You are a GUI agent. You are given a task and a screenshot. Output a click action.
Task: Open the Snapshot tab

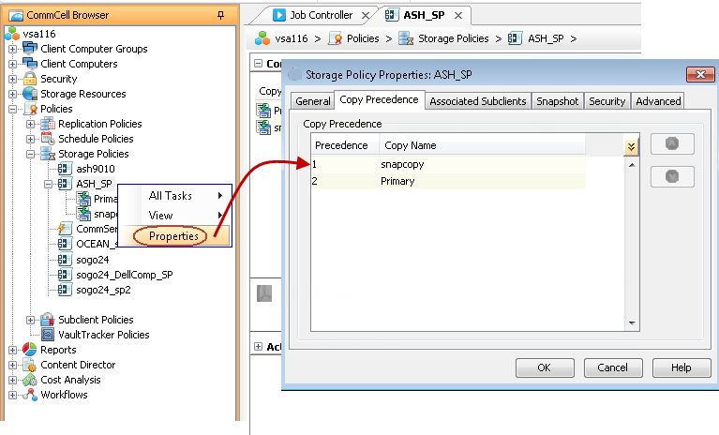[x=558, y=101]
